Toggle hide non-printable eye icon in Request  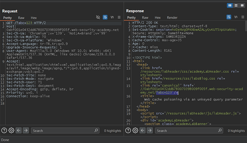(x=98, y=17)
